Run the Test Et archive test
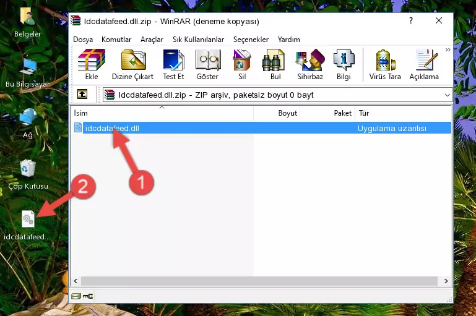This screenshot has height=316, width=476. (173, 64)
